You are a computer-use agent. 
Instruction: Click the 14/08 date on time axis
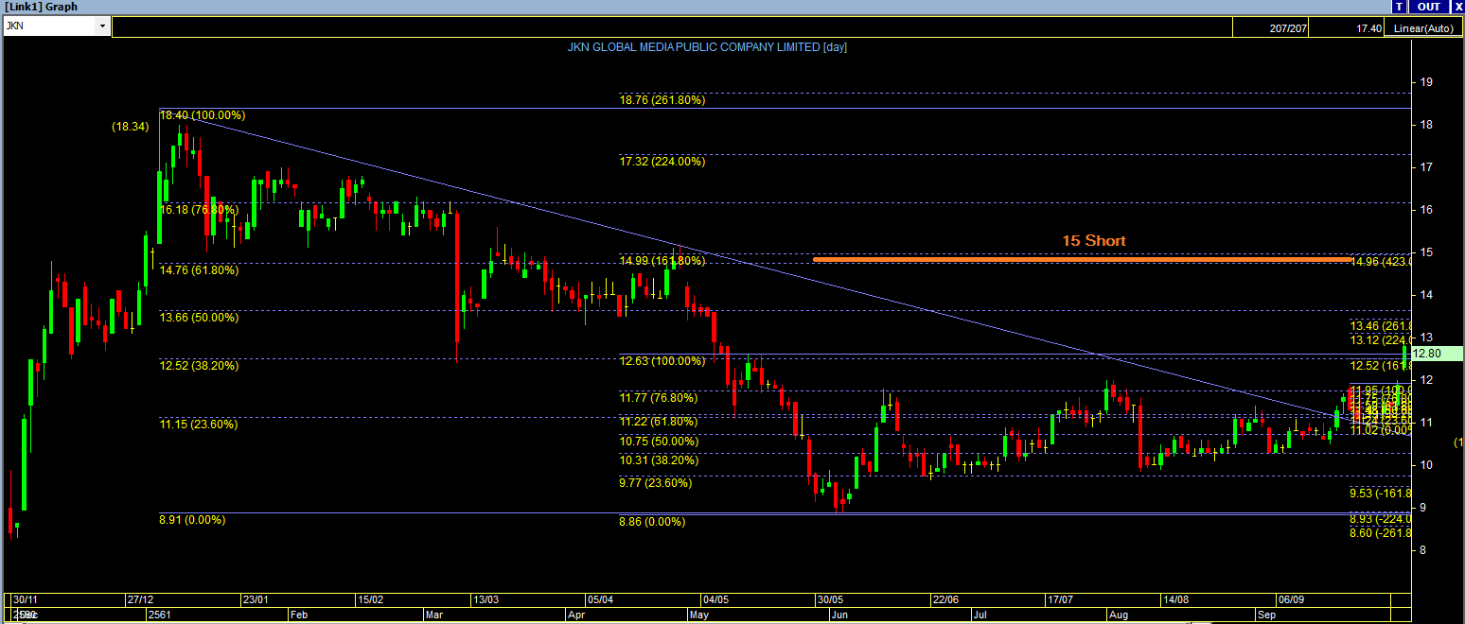tap(1175, 599)
